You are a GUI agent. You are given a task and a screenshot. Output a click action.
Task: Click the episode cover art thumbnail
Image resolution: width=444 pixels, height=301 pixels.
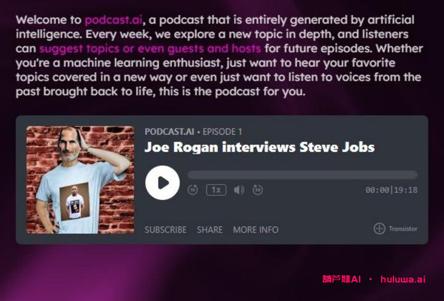[80, 179]
